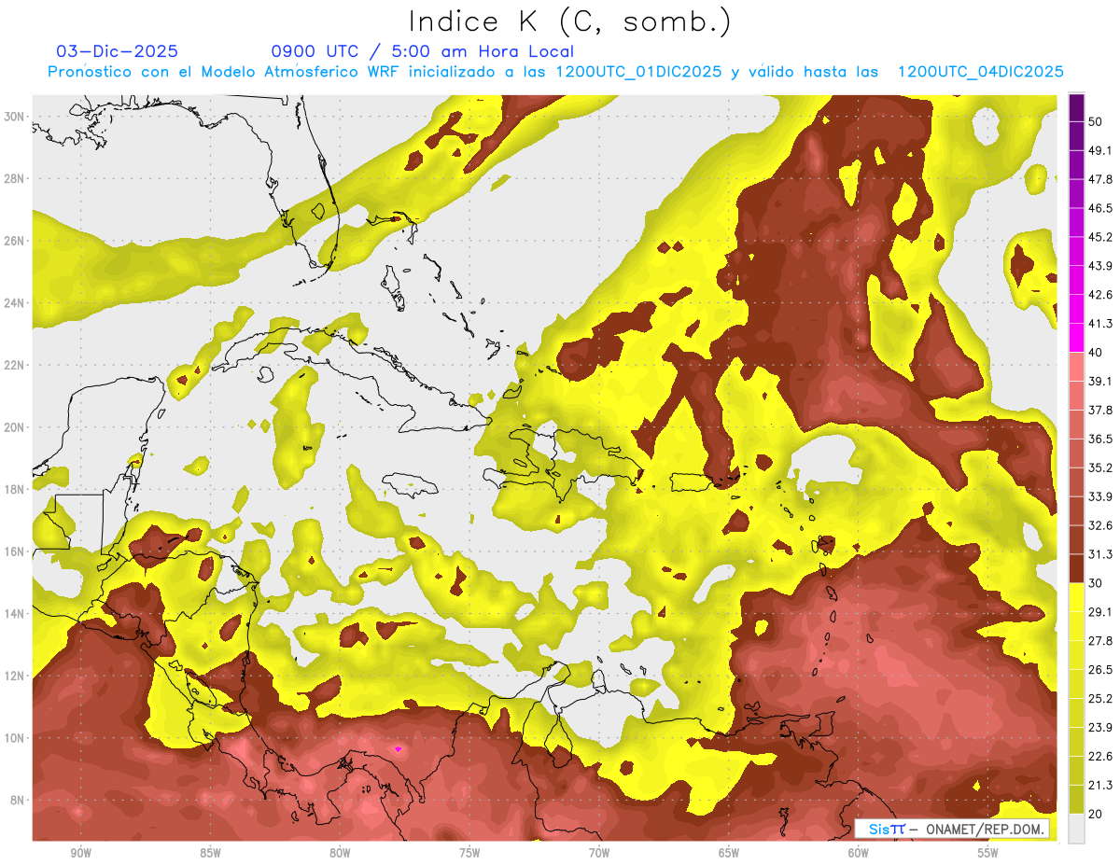
Task: Select the 10N latitude axis label
Action: click(14, 738)
